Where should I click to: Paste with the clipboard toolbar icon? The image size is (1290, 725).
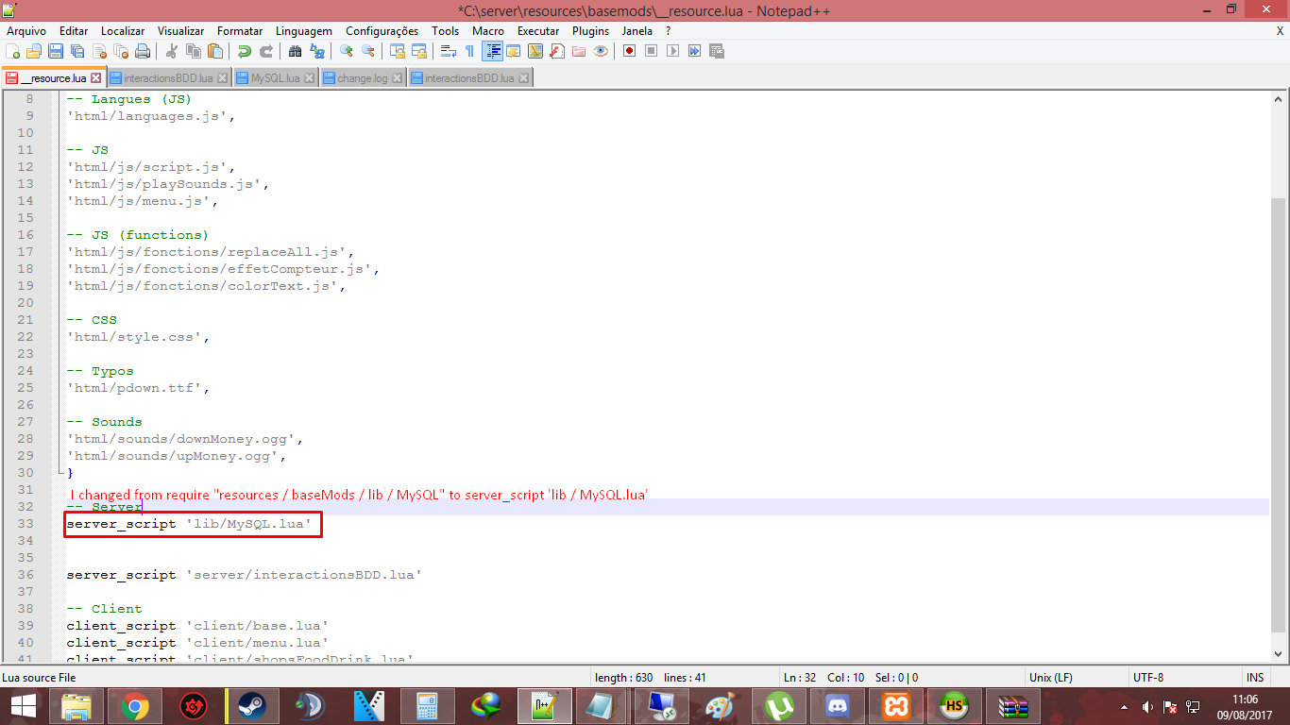[214, 51]
